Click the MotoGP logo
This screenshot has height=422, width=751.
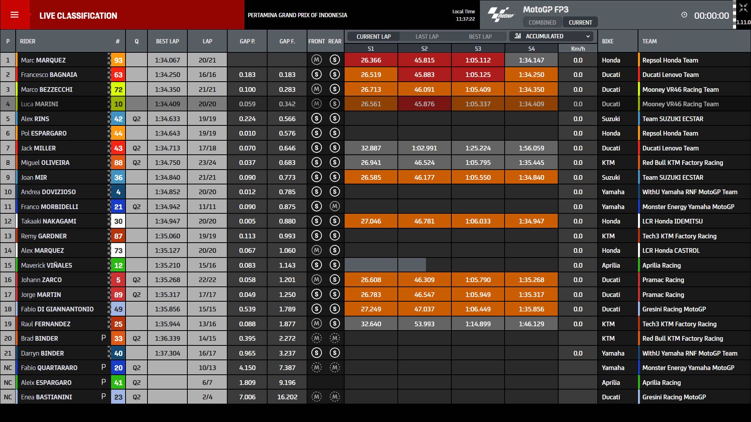(501, 15)
